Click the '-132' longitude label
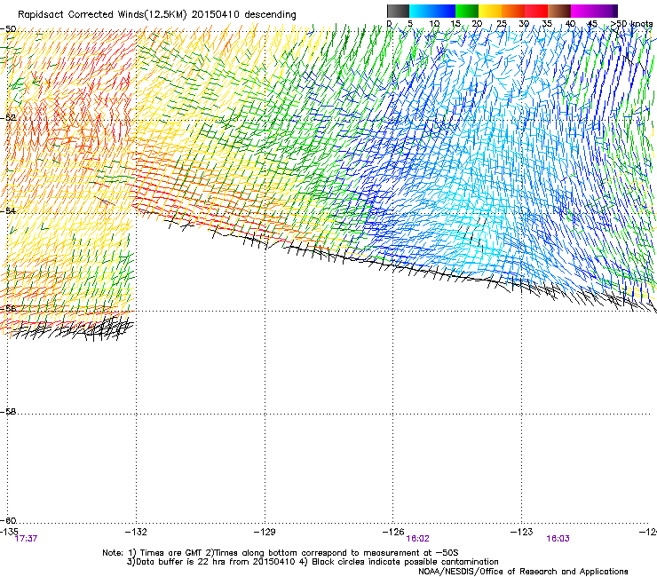This screenshot has height=577, width=657. coord(136,532)
